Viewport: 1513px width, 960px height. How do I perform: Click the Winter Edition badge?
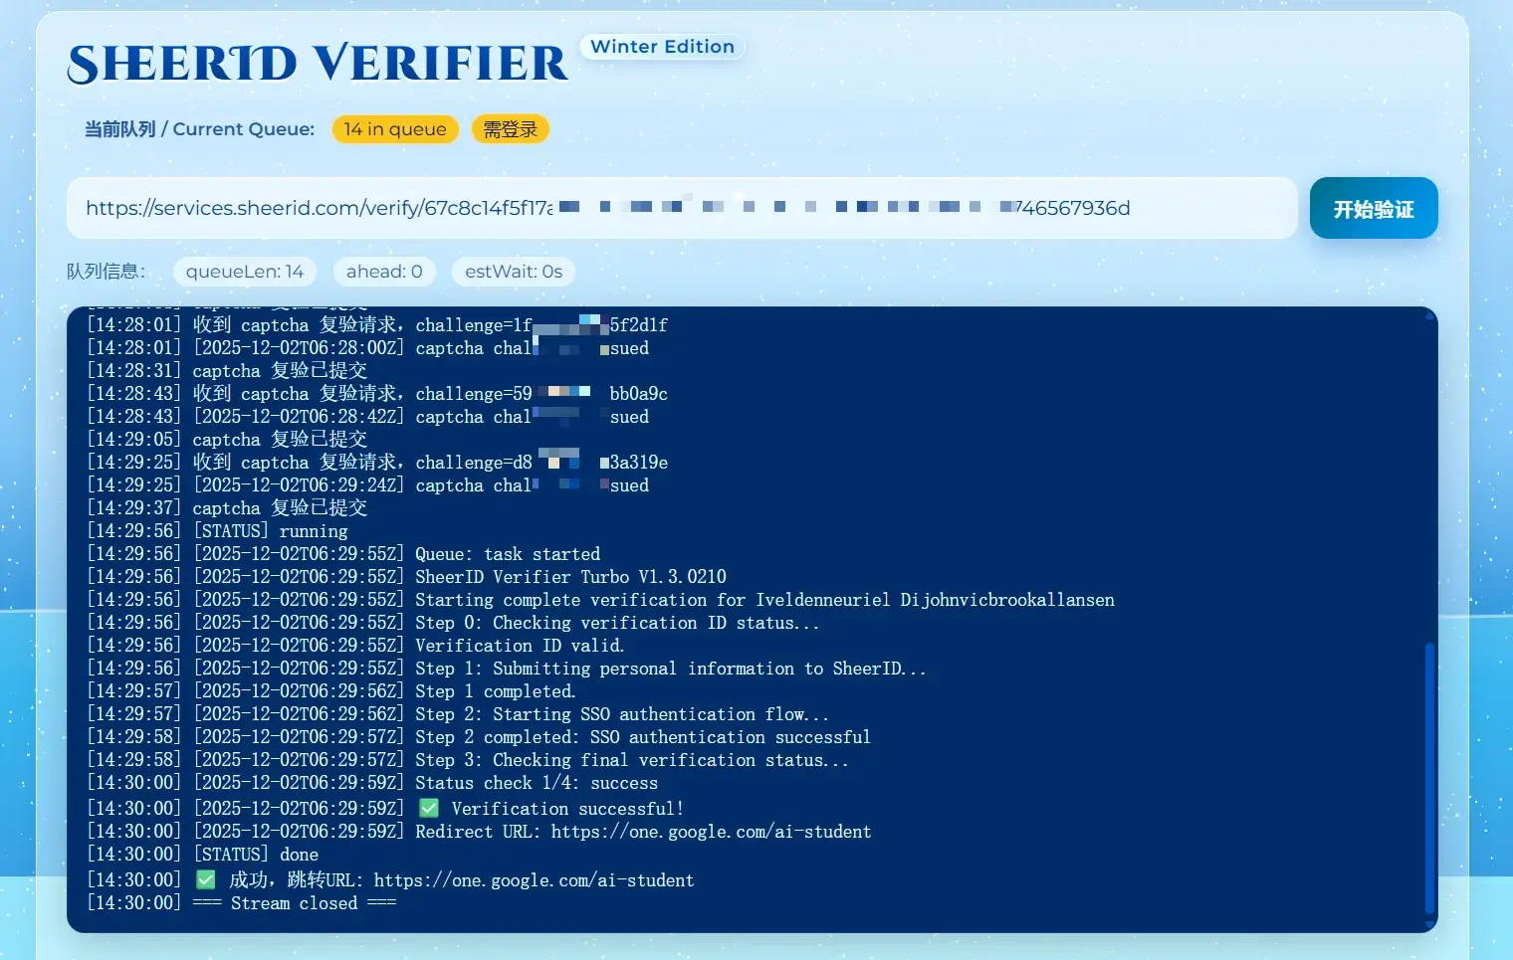pos(662,47)
